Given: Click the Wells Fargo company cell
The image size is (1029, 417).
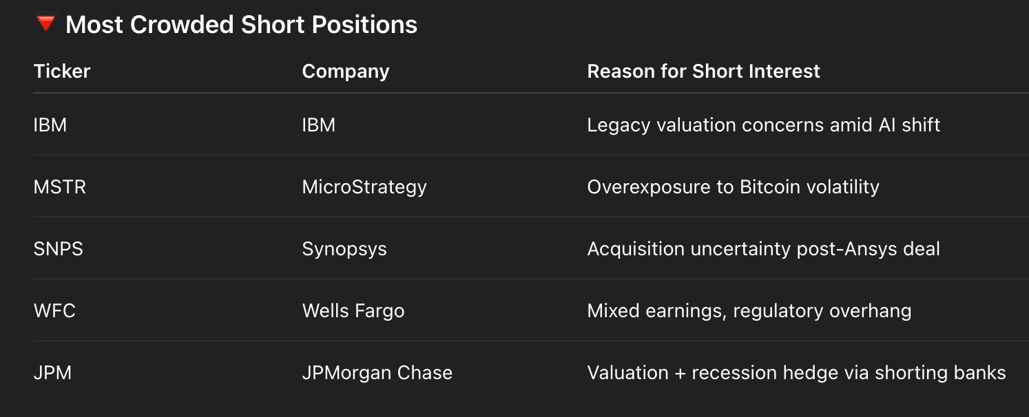Looking at the screenshot, I should click(x=353, y=311).
